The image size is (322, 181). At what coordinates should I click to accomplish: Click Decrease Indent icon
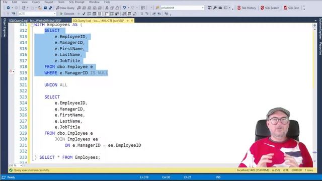154,14
